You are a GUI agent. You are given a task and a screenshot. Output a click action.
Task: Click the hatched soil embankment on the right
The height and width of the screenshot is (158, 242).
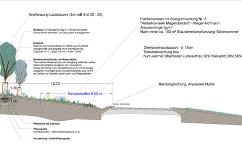tap(212, 117)
